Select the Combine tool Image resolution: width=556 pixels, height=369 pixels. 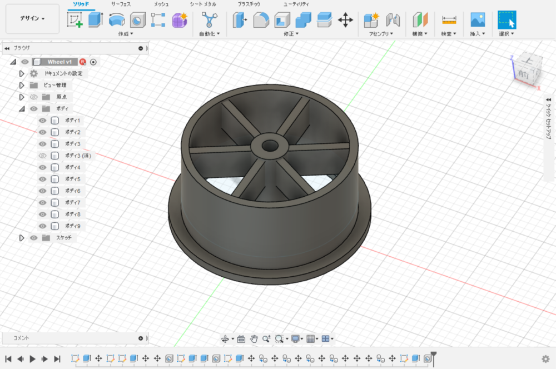303,20
